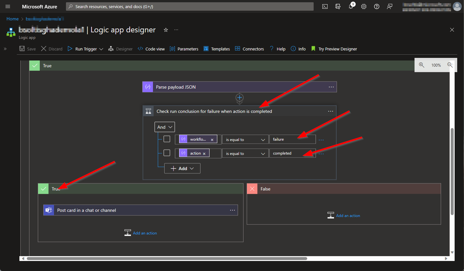Screen dimensions: 464x271
Task: Open the And operator dropdown
Action: (x=165, y=127)
